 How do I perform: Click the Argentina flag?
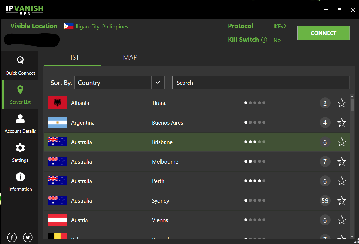tap(58, 122)
